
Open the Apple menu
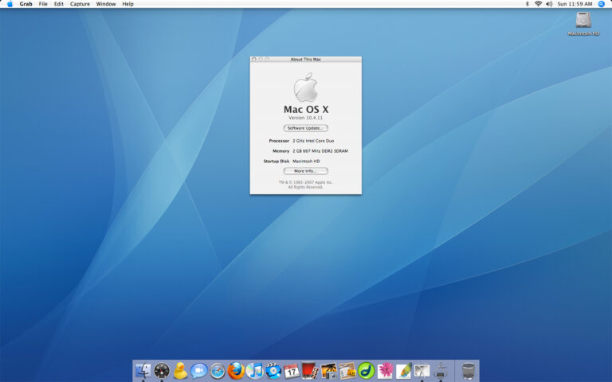[10, 4]
